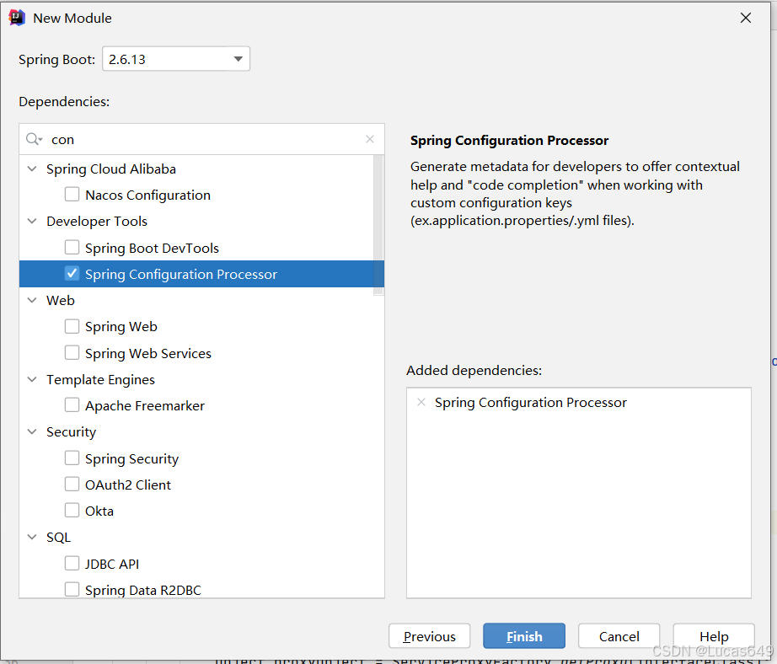Screen dimensions: 777x664
Task: Cancel the New Module wizard
Action: (619, 636)
